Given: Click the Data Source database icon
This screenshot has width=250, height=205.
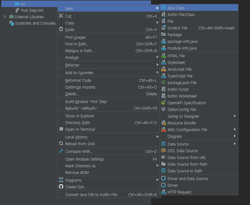Looking at the screenshot, I should point(163,144).
